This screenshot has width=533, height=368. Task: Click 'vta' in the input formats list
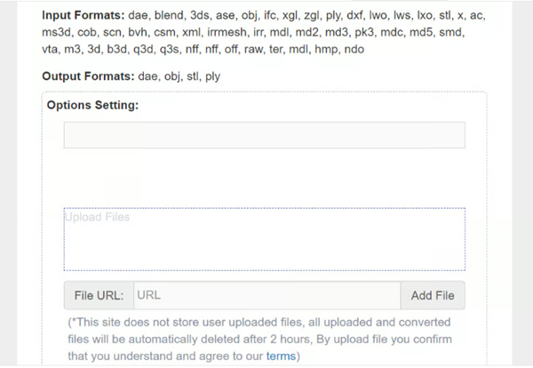[52, 48]
